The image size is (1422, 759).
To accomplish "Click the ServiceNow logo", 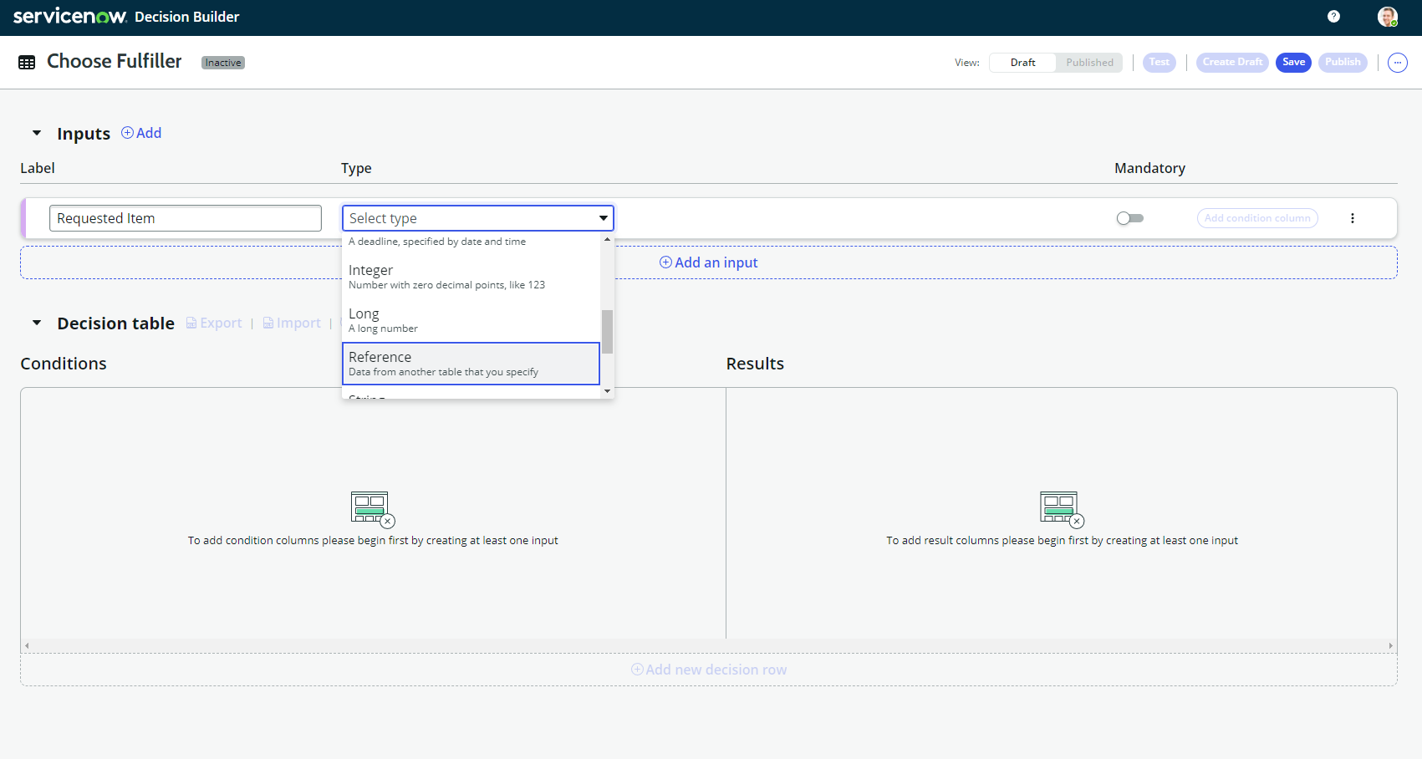I will click(x=69, y=17).
